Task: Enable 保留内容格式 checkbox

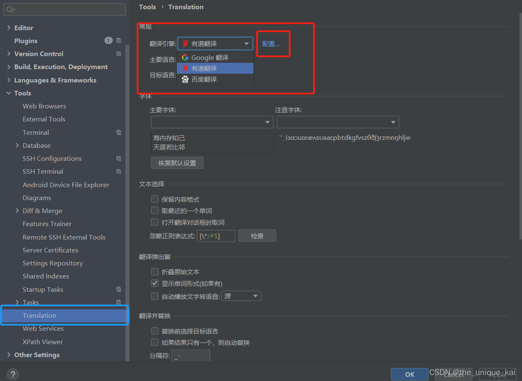Action: pyautogui.click(x=155, y=199)
